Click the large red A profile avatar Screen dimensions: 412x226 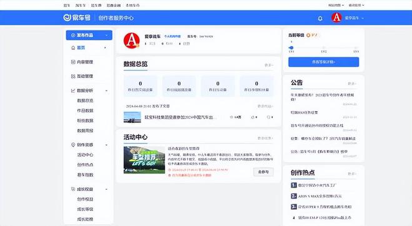[x=131, y=41]
